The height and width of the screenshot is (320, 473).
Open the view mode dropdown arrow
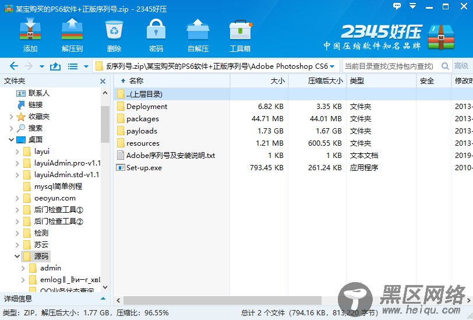[86, 66]
